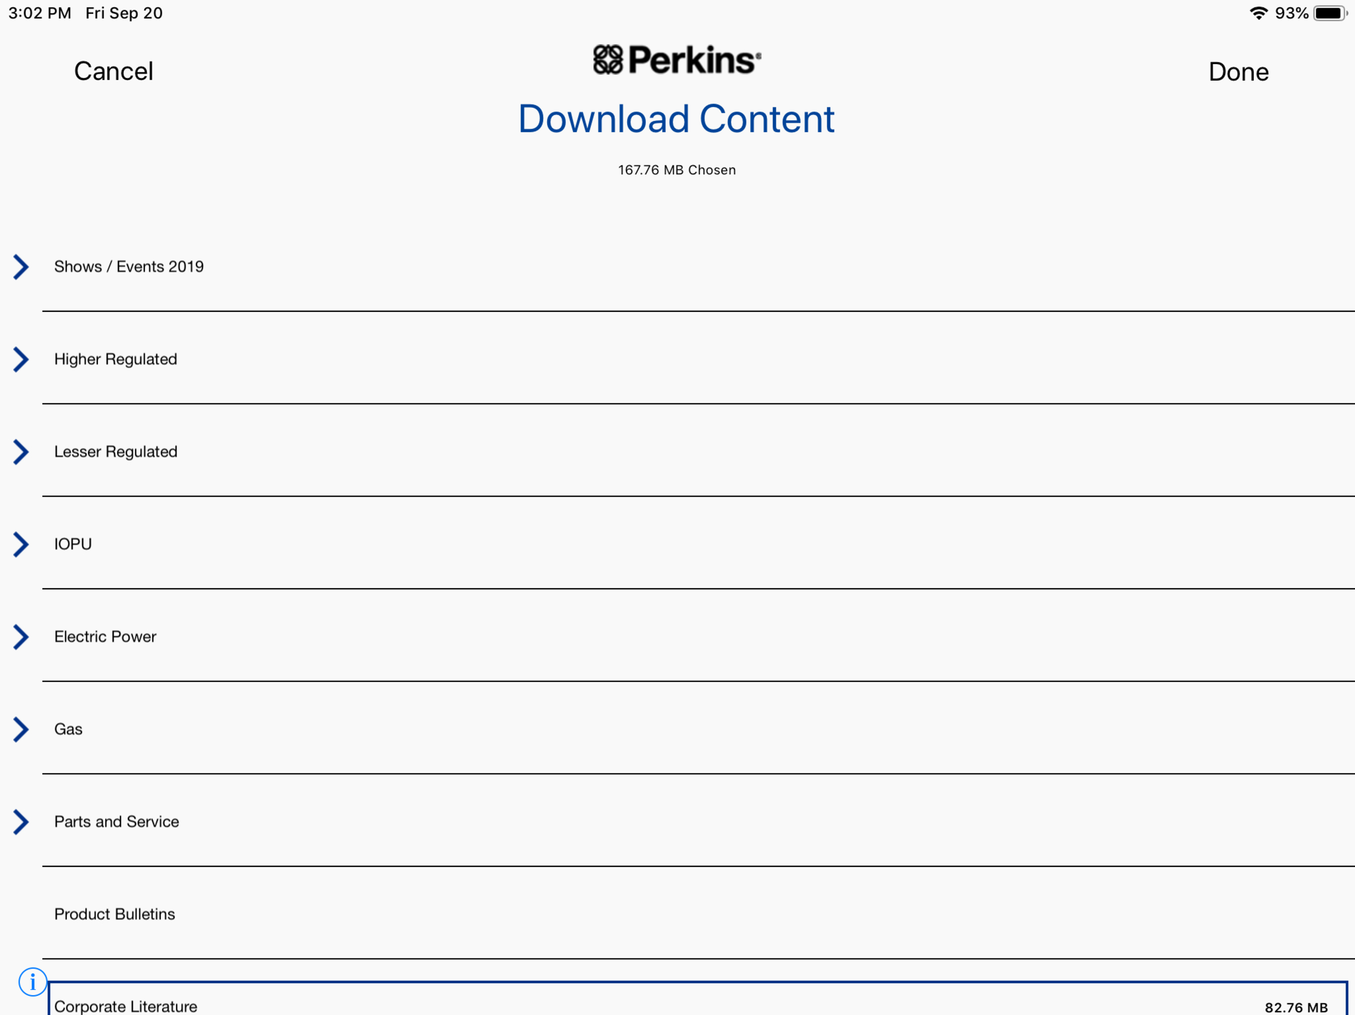Expand the Parts and Service chevron

coord(21,822)
